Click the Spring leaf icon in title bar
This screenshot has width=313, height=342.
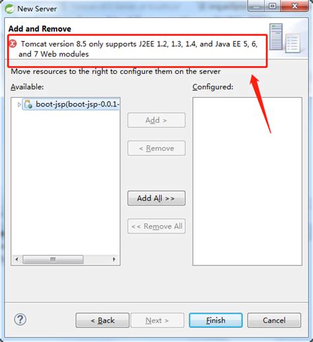[9, 9]
